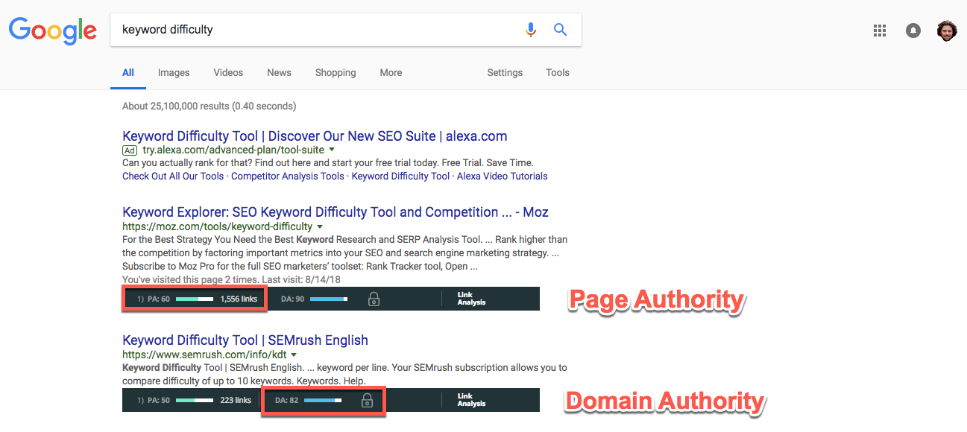Switch to the Images tab
The height and width of the screenshot is (432, 967).
174,73
